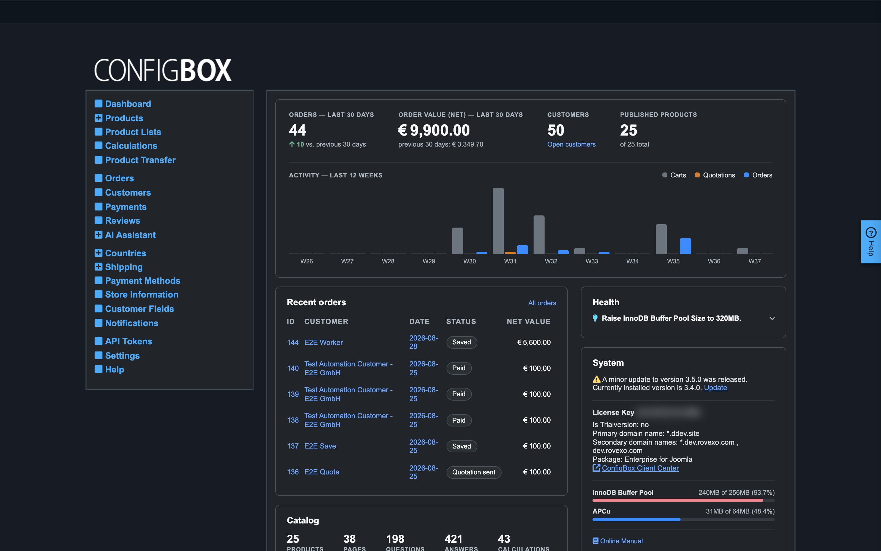Click the All orders link
This screenshot has height=551, width=881.
click(542, 303)
